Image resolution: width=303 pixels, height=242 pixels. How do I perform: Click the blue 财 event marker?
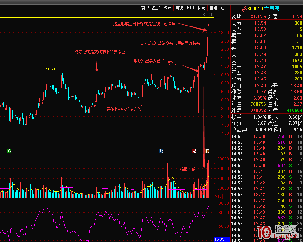coord(161,151)
